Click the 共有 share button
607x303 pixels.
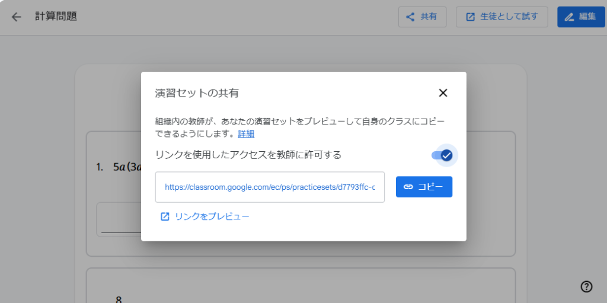coord(422,17)
